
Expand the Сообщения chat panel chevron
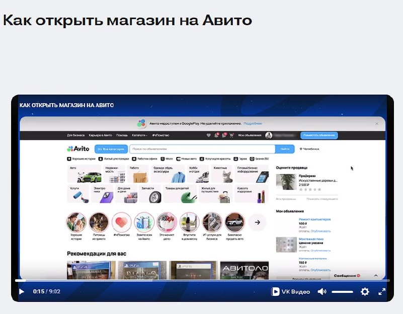376,275
